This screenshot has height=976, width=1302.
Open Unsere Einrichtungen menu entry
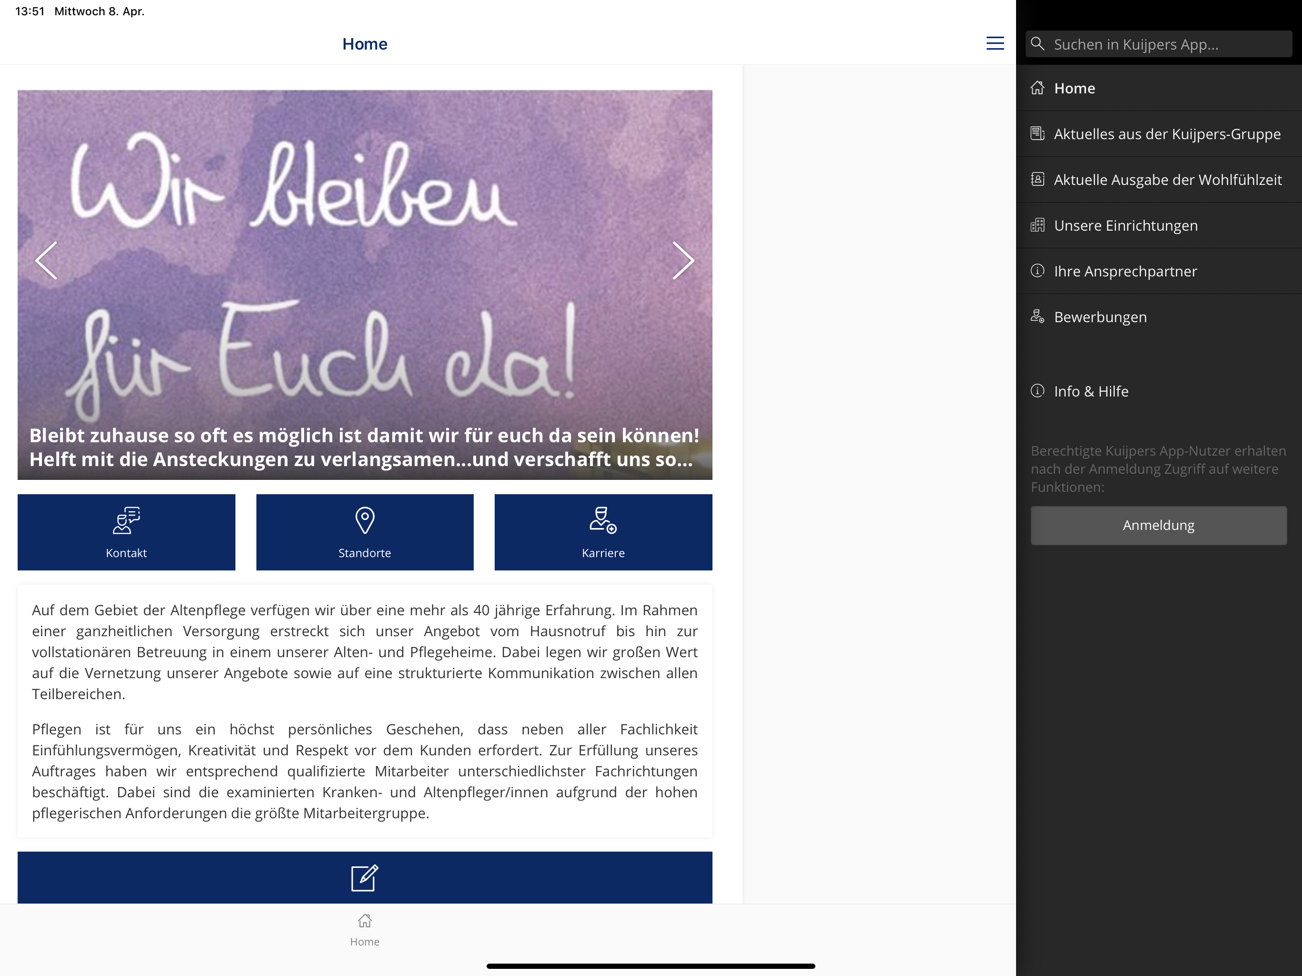[1159, 225]
